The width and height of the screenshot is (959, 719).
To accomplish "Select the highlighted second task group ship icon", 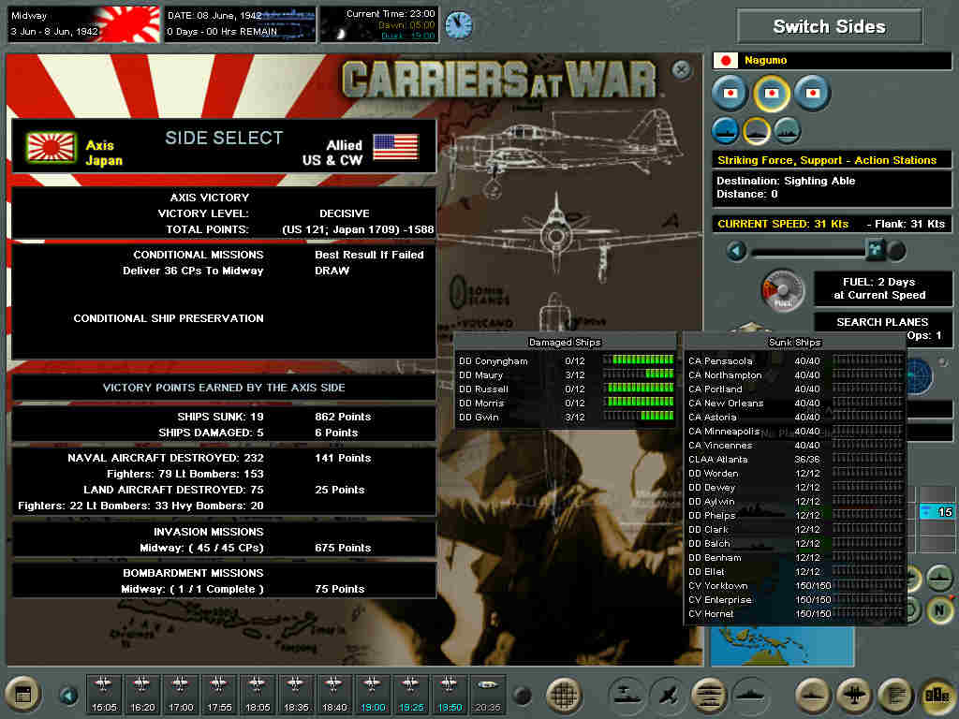I will pyautogui.click(x=757, y=131).
